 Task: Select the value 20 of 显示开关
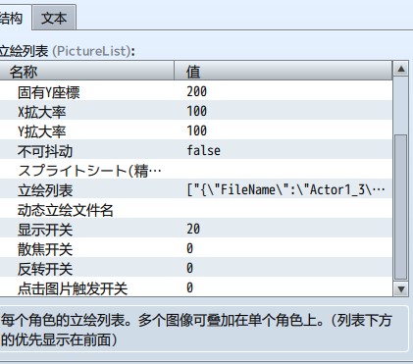tap(193, 229)
